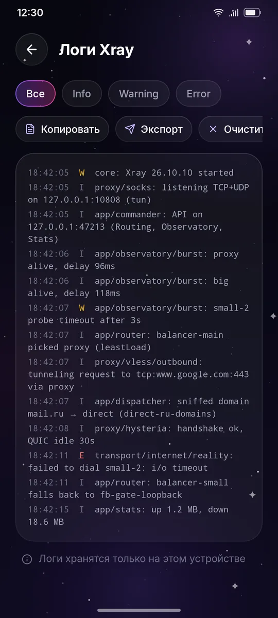
Task: Filter logs by Info level
Action: (x=81, y=94)
